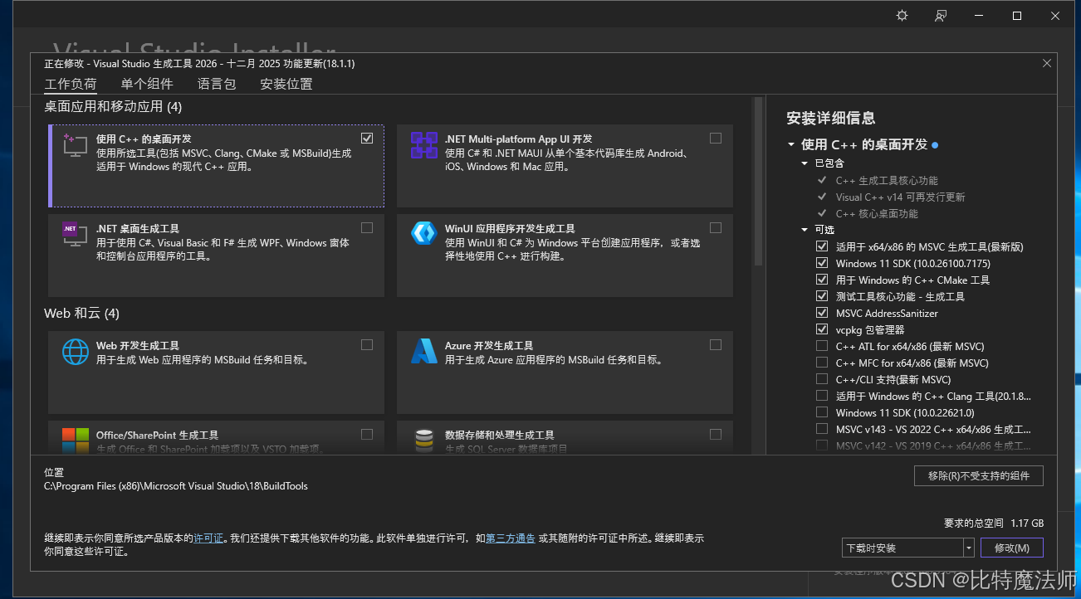This screenshot has height=599, width=1081.
Task: Check the .NET 桌面生成工具 workload checkbox
Action: (367, 227)
